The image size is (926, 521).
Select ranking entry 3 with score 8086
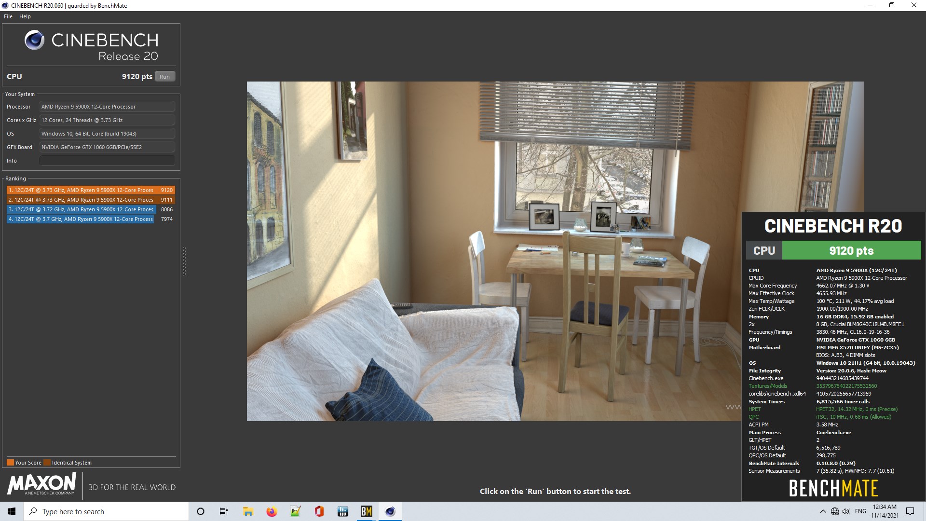click(x=91, y=209)
